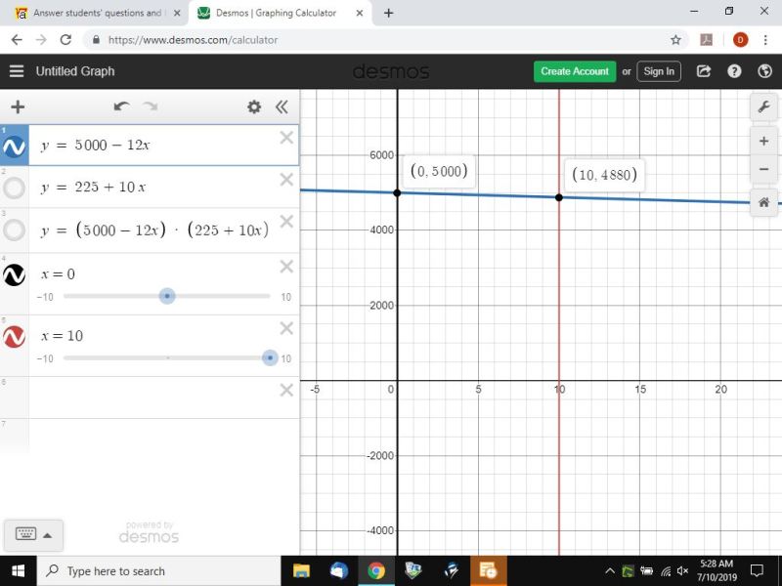Click the x = 0 slider handle
782x586 pixels.
[x=167, y=296]
